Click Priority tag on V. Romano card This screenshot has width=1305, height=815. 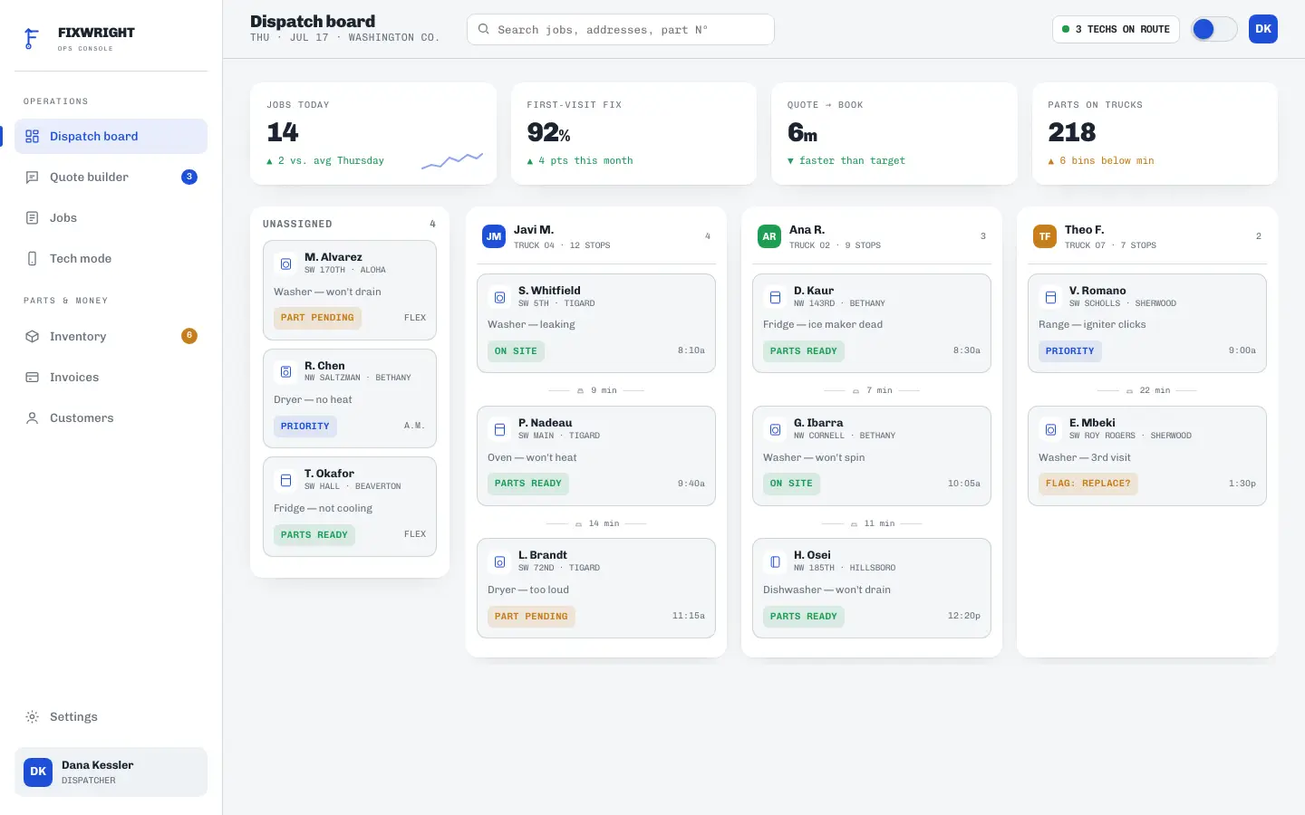click(1070, 351)
